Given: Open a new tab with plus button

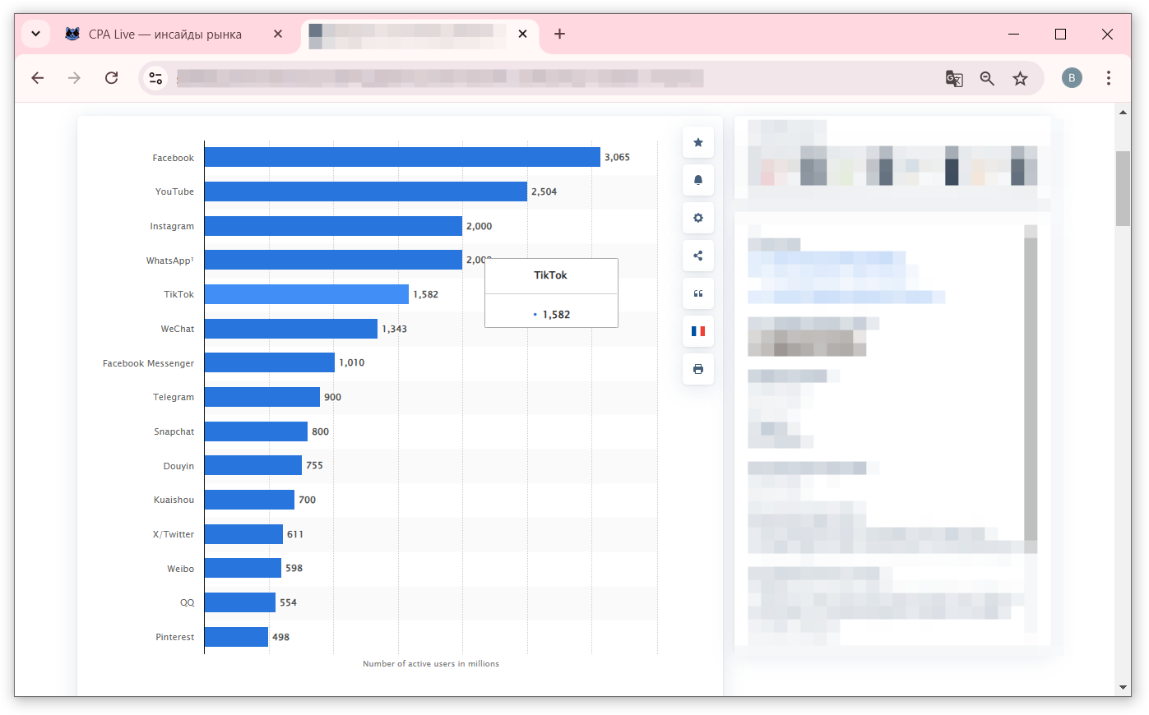Looking at the screenshot, I should point(559,34).
